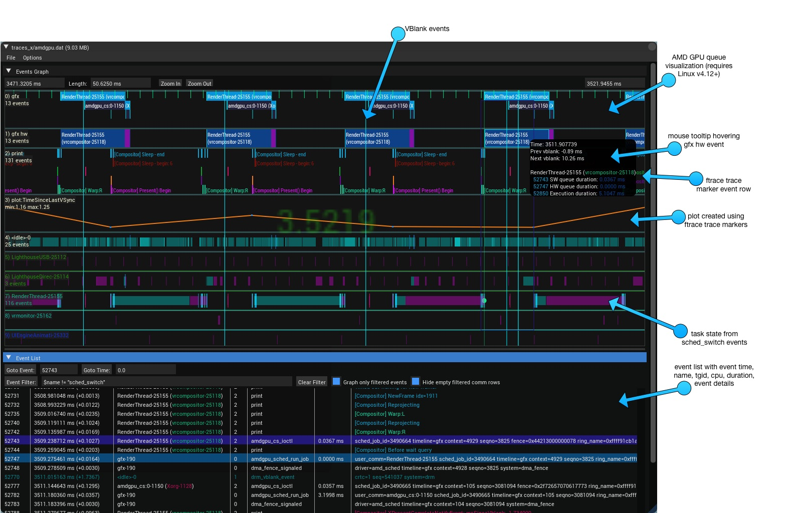Viewport: 802px width, 513px height.
Task: Toggle Hide empty filtered comm rows checkbox
Action: pyautogui.click(x=416, y=381)
